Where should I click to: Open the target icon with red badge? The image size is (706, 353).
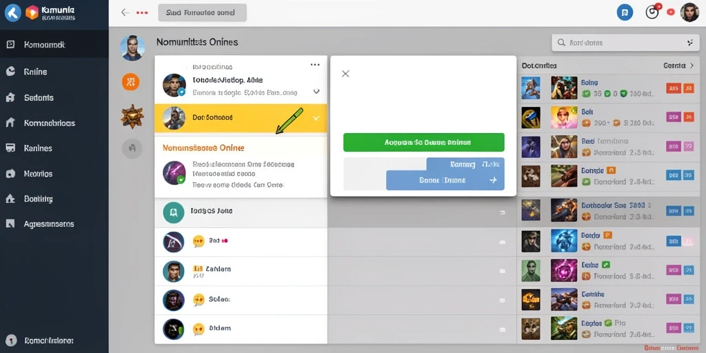pyautogui.click(x=652, y=12)
